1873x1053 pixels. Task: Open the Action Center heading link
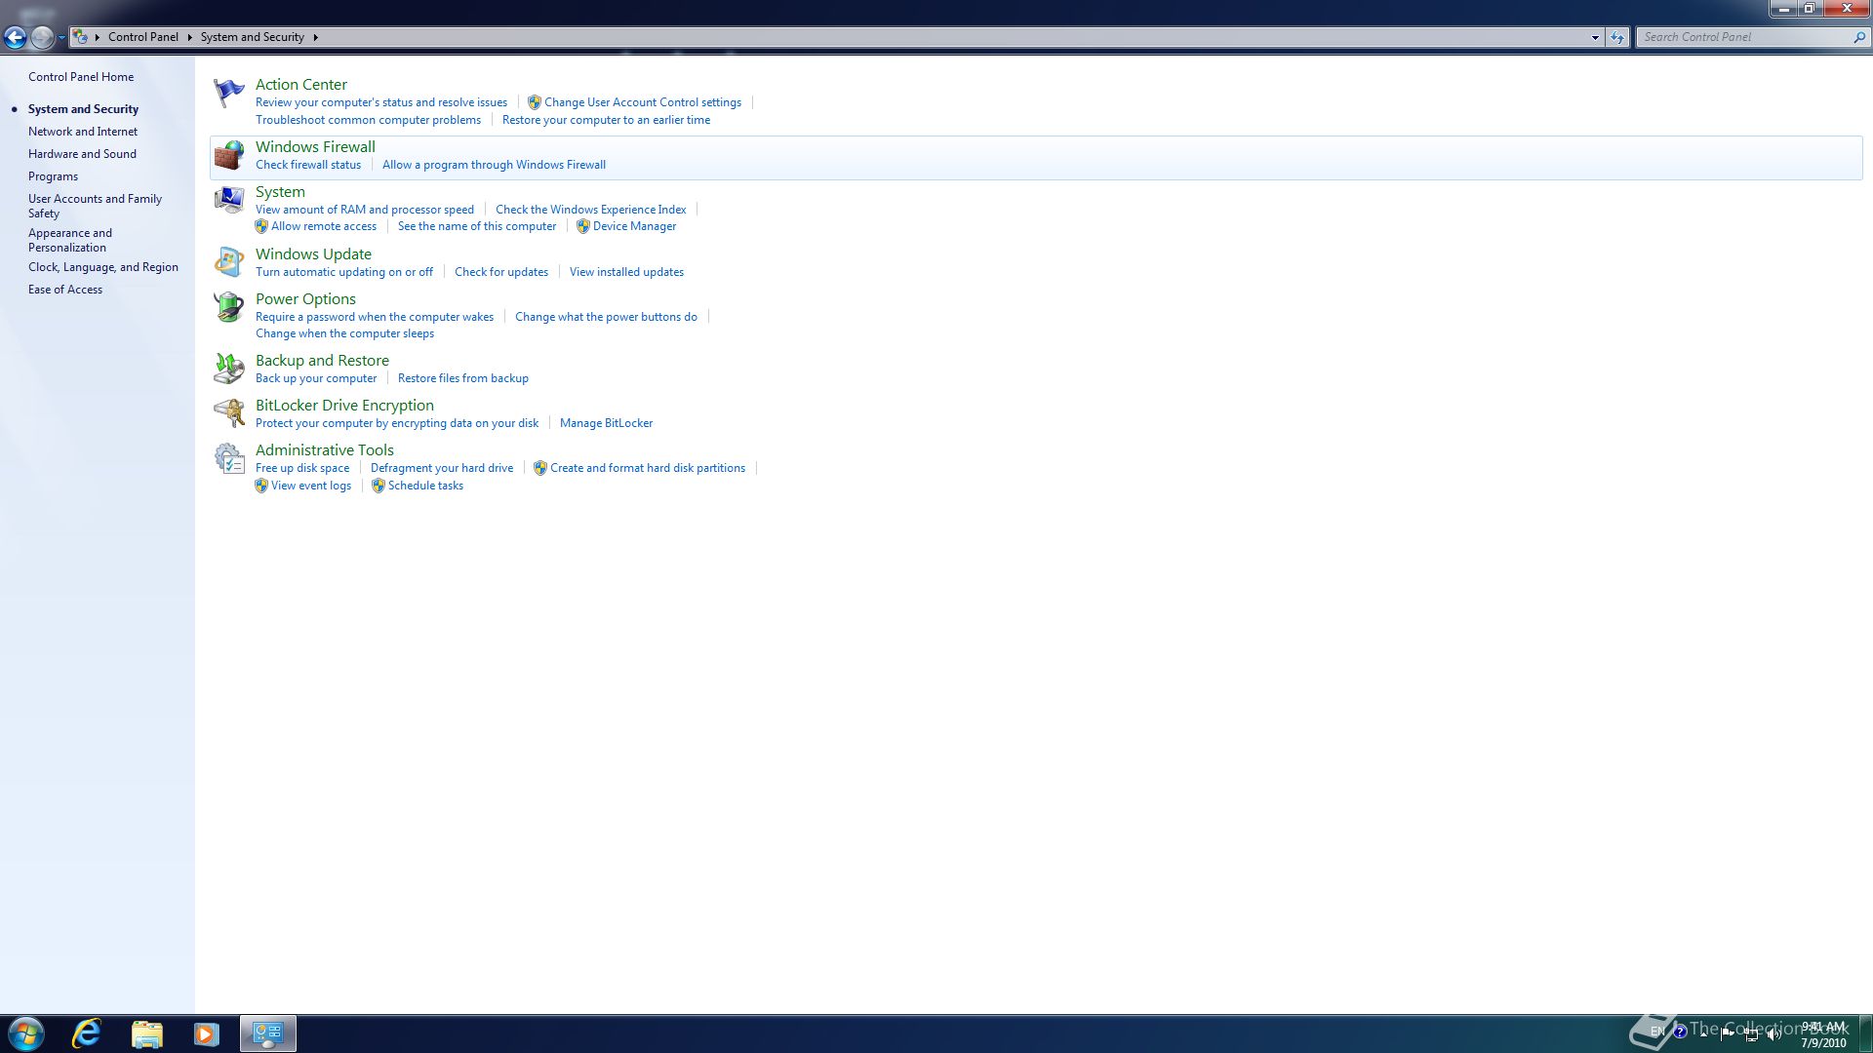coord(301,85)
